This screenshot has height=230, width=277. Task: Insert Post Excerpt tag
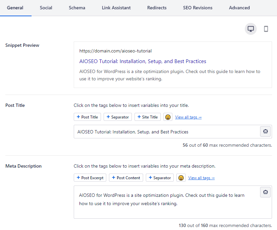pyautogui.click(x=90, y=178)
